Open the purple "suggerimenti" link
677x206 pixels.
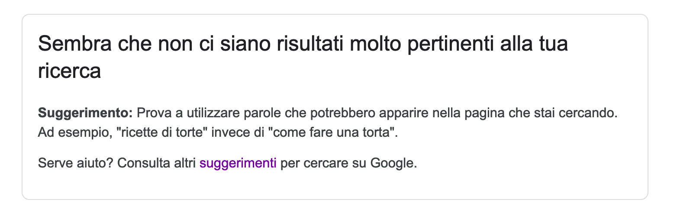click(238, 163)
